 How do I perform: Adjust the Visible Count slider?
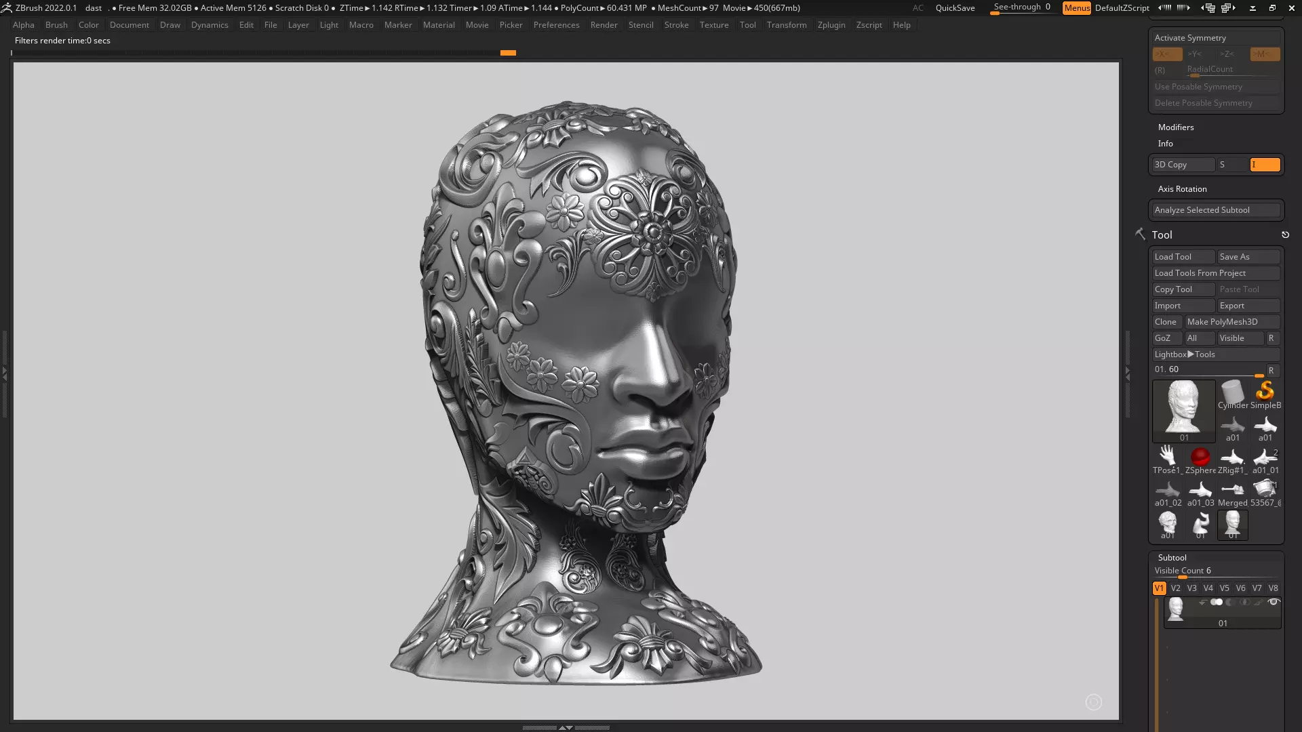pos(1216,572)
